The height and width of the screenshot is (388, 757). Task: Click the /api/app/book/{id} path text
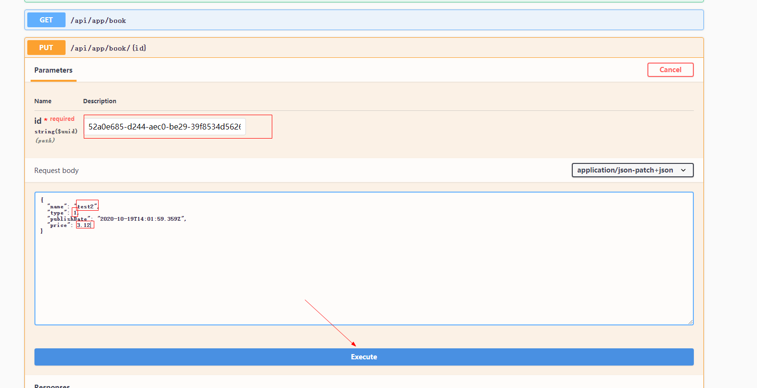tap(108, 48)
